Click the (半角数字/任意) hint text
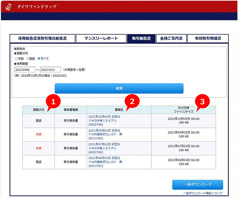Viewport: 238px width, 198px height. 74,70
